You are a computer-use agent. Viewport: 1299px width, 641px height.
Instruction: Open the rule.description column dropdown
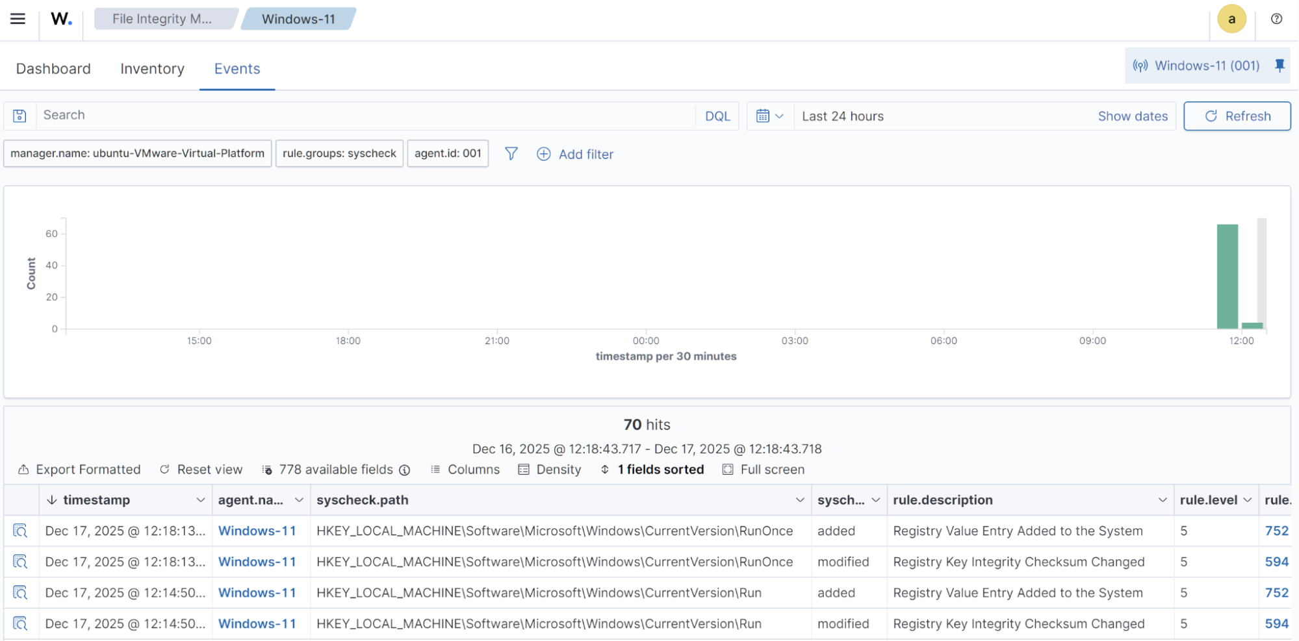pyautogui.click(x=1163, y=499)
